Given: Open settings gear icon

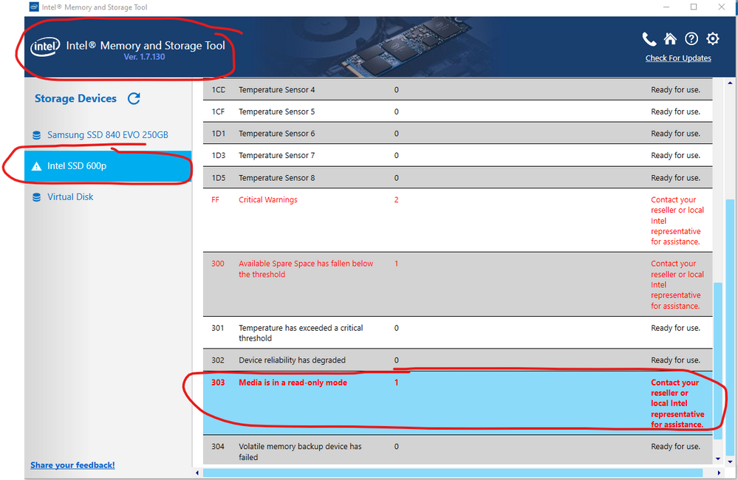Looking at the screenshot, I should coord(713,39).
